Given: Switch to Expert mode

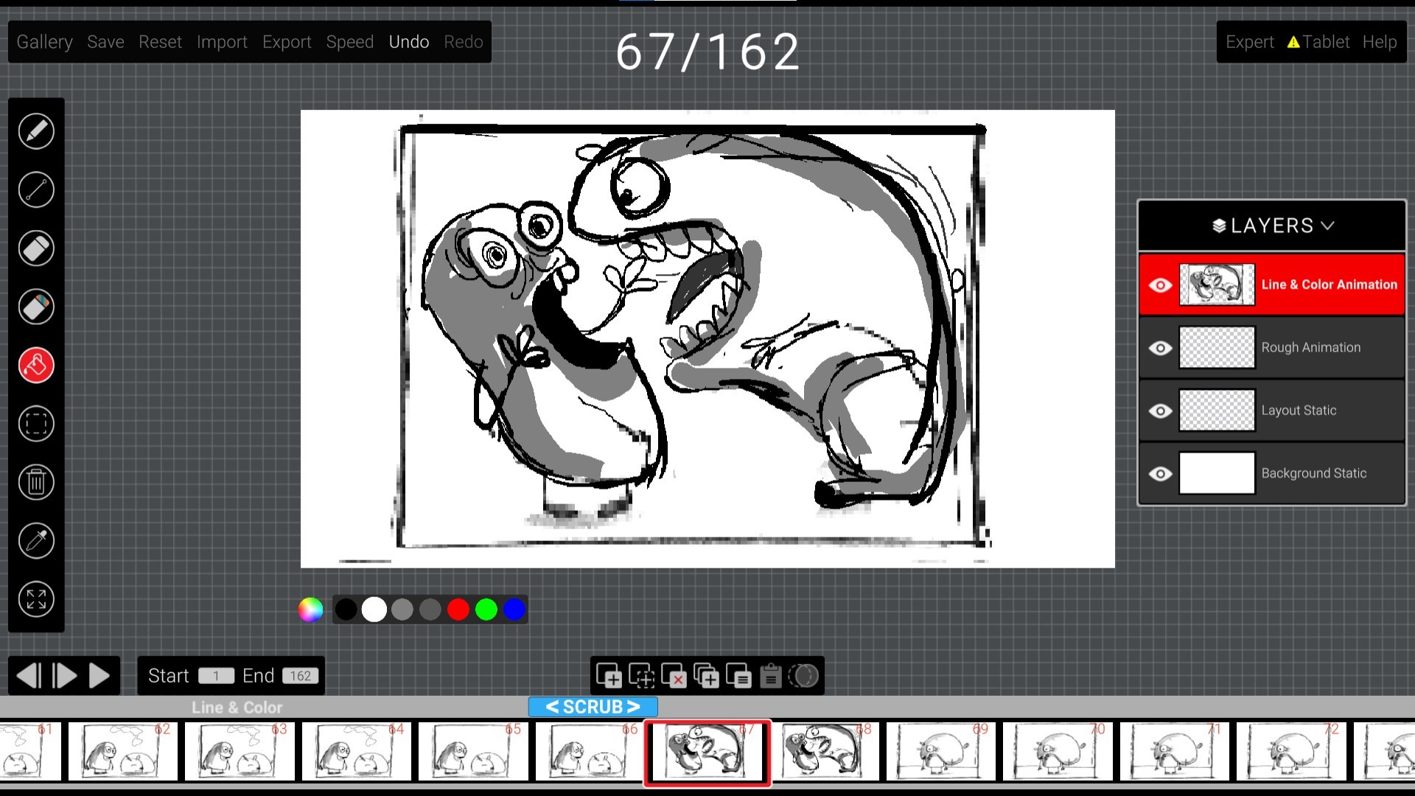Looking at the screenshot, I should pos(1249,42).
